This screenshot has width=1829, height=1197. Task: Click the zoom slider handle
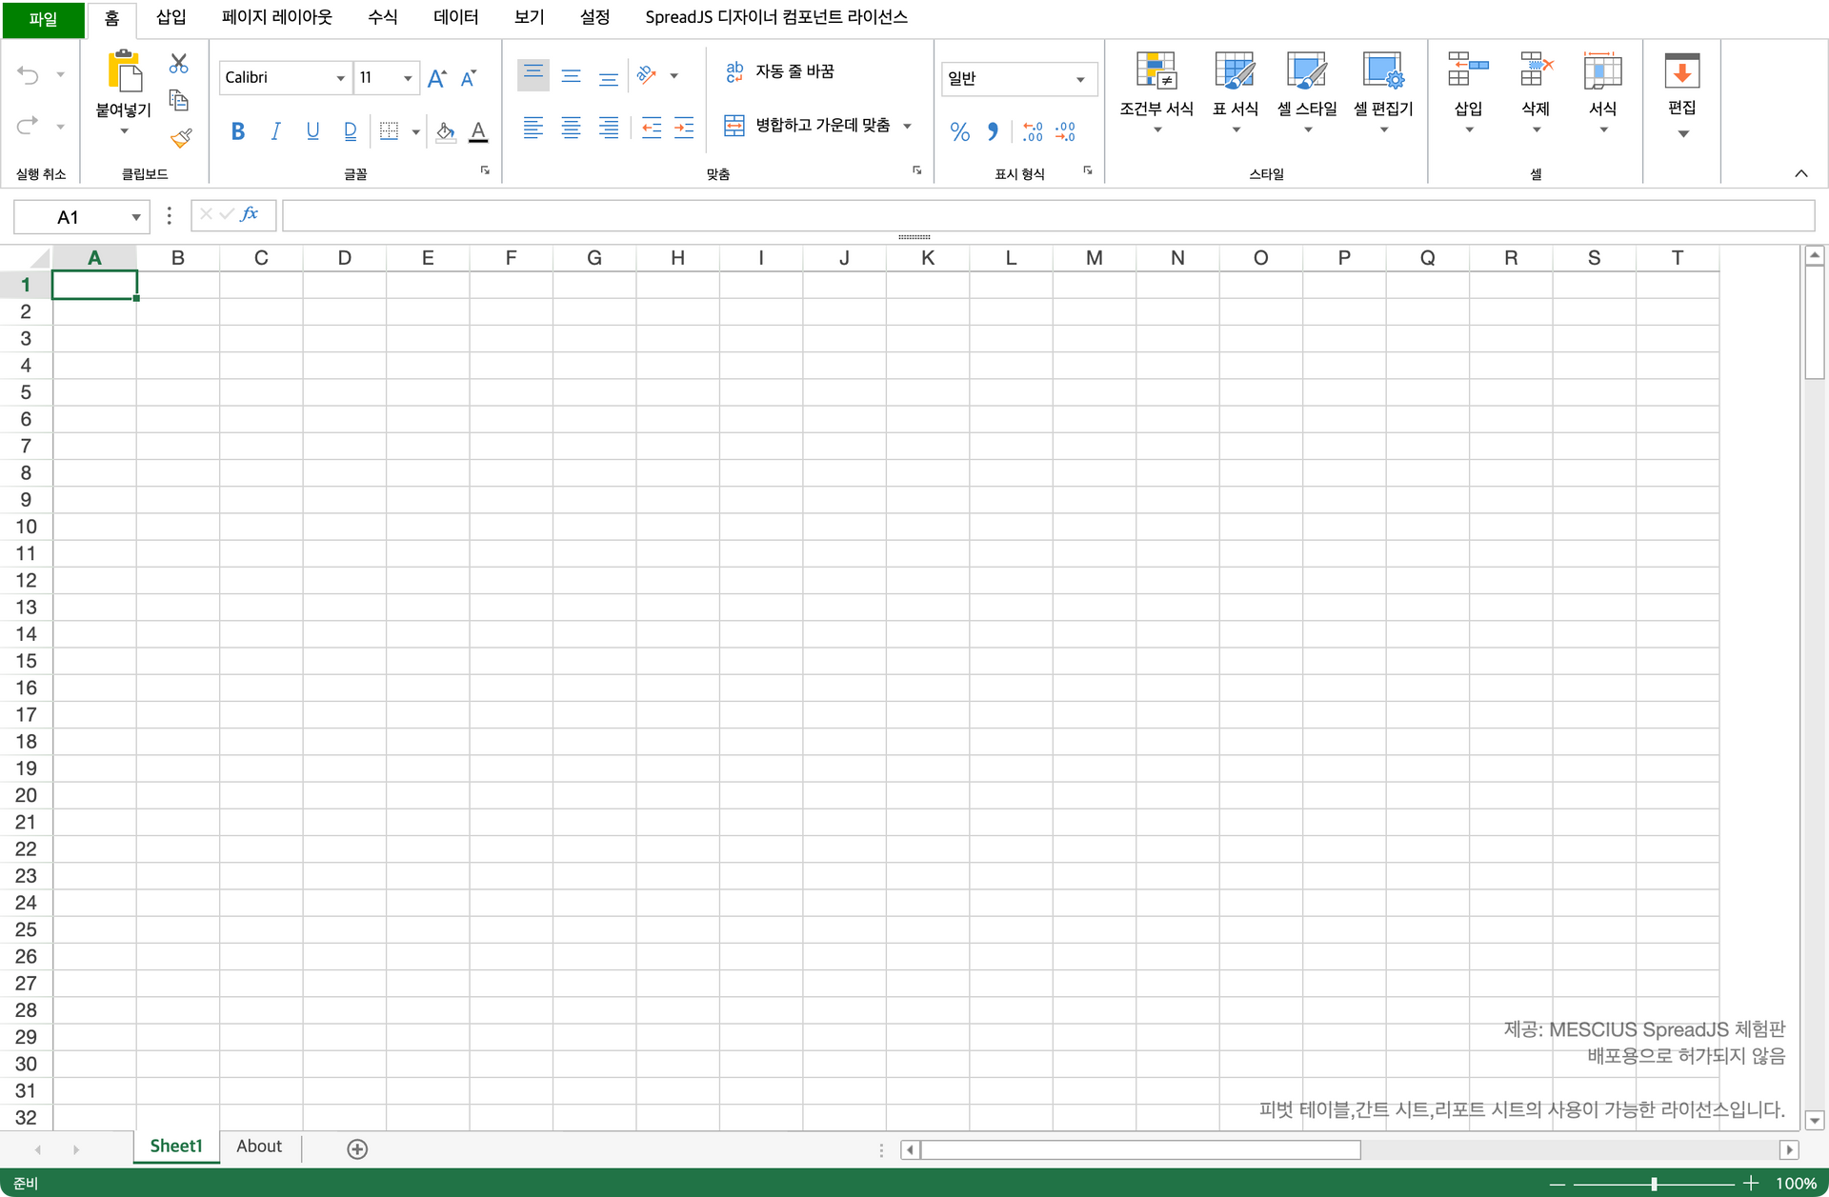pos(1654,1184)
